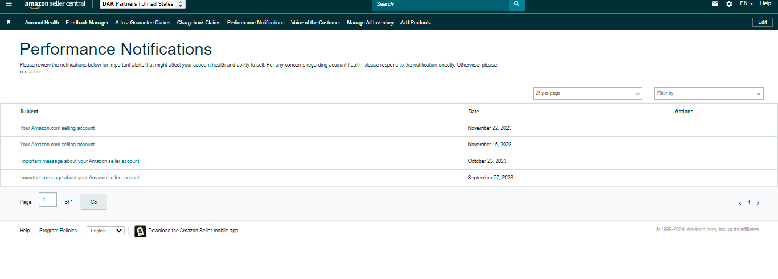Click the Performance Notifications page heading

(116, 48)
